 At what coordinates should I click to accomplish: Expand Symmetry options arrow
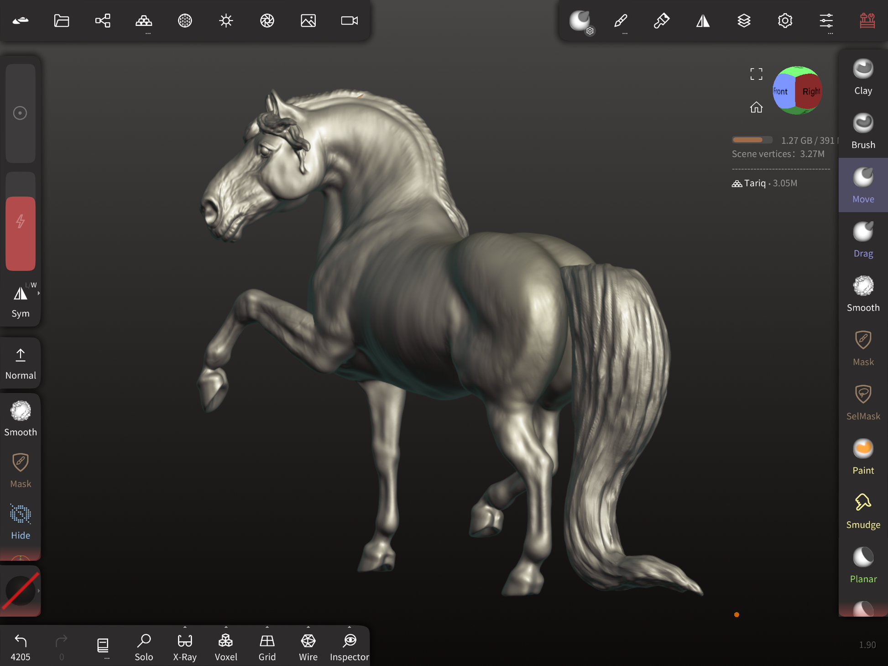coord(39,293)
